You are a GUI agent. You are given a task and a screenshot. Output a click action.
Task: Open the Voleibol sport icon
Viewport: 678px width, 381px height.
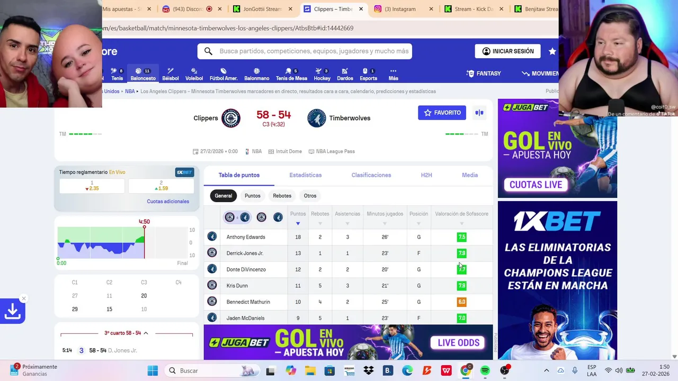(194, 74)
